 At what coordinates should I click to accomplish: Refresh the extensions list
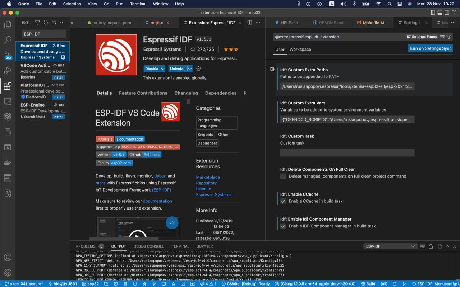point(46,23)
